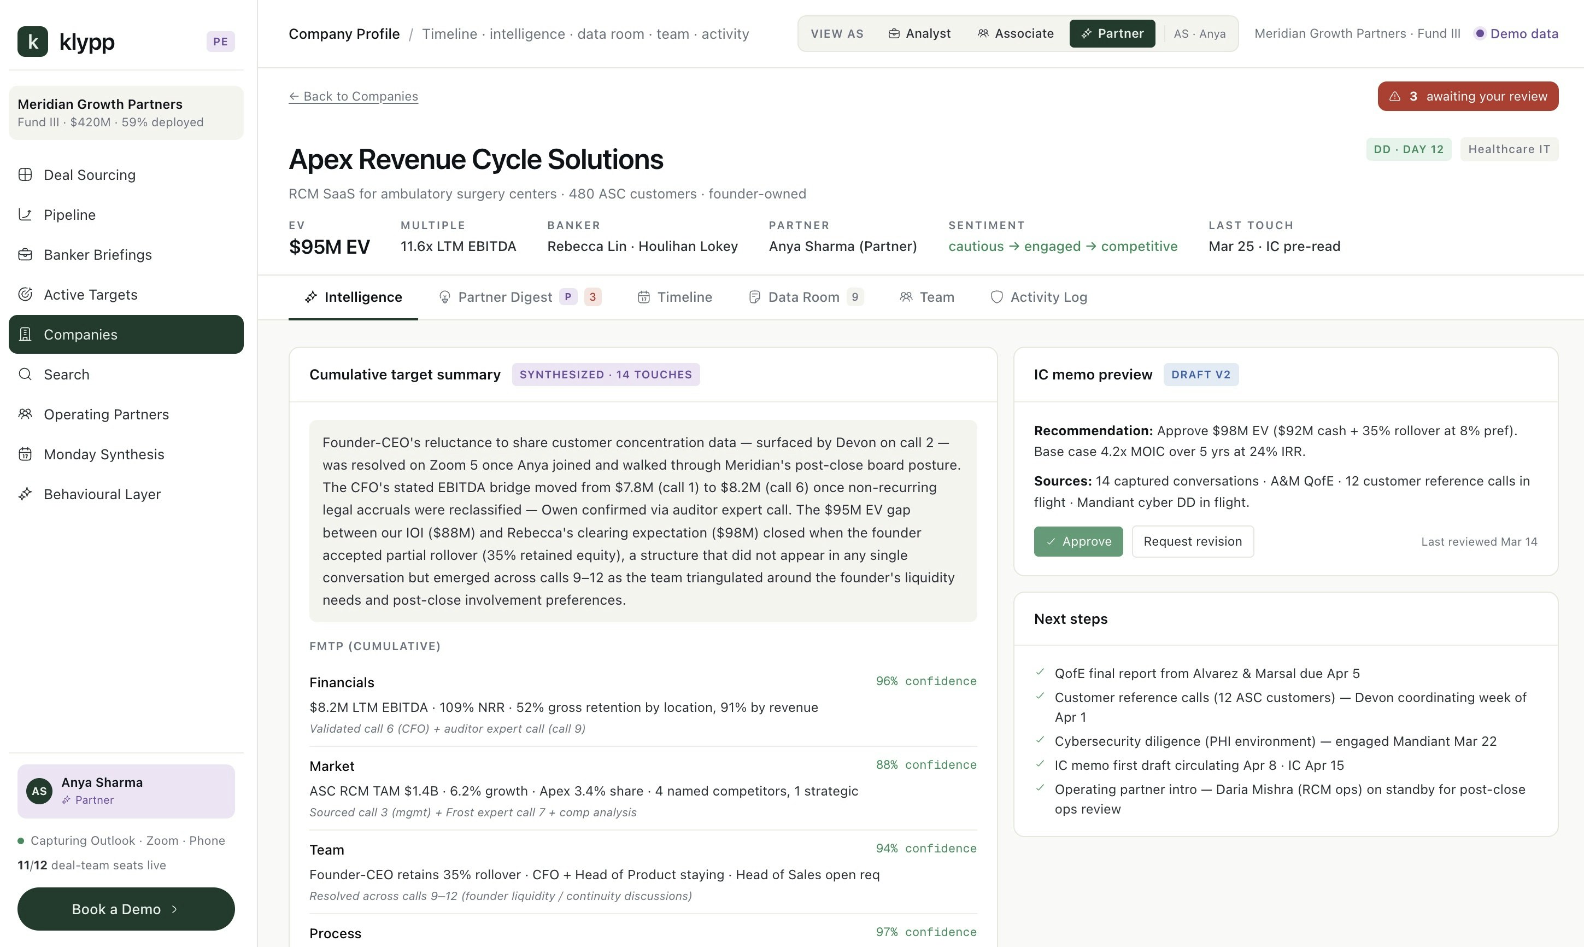The width and height of the screenshot is (1584, 947).
Task: Follow the Back to Companies link
Action: click(354, 96)
